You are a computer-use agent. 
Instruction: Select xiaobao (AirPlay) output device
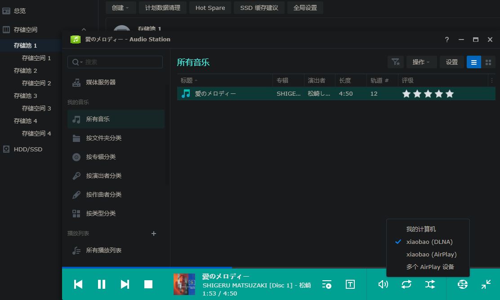[431, 254]
